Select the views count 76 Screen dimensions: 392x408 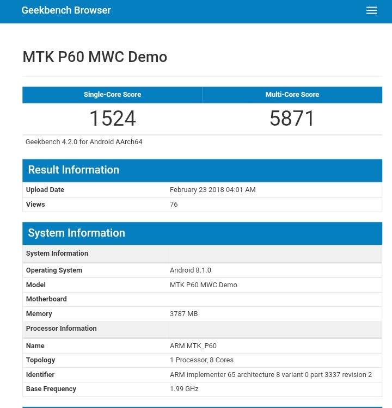tap(174, 204)
